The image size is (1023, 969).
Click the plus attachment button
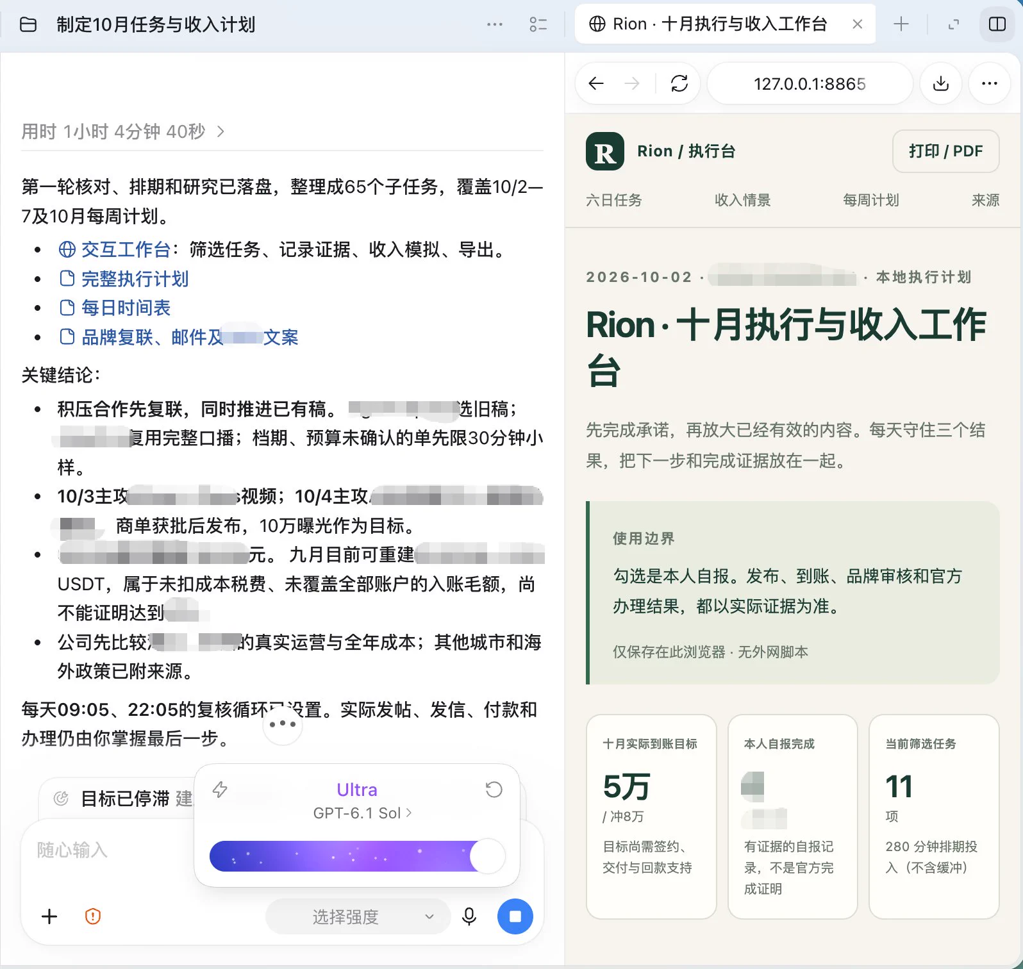49,916
